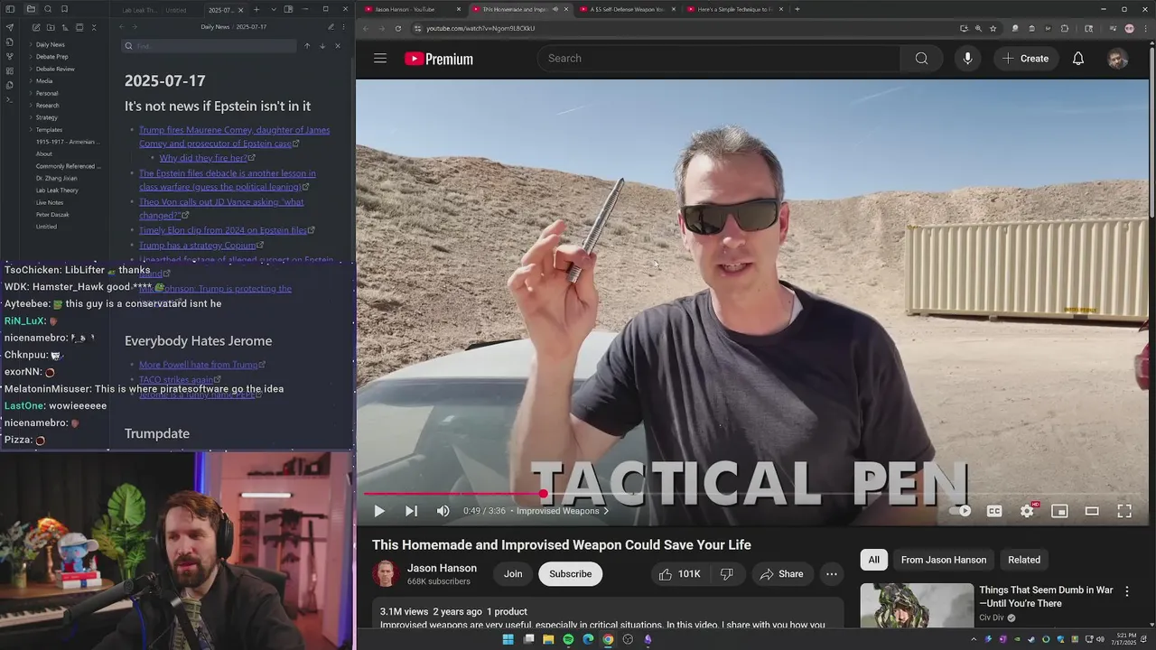Toggle Obsidian right sidebar
1156x650 pixels.
(288, 9)
